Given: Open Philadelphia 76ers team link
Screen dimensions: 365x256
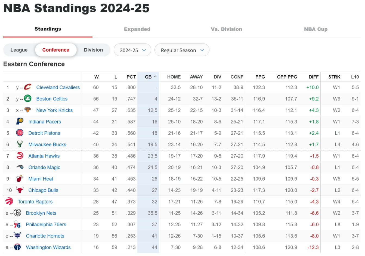Looking at the screenshot, I should (x=46, y=224).
